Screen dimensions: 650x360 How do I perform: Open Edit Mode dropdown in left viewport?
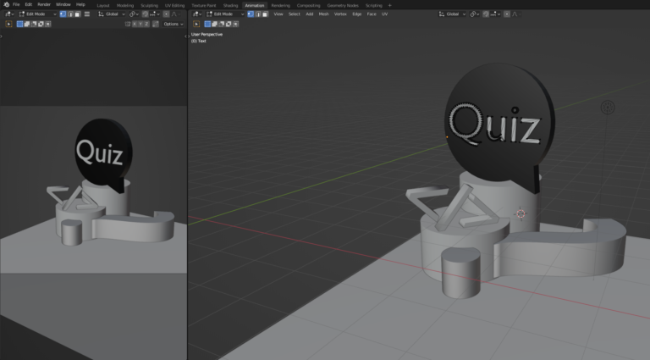coord(38,14)
